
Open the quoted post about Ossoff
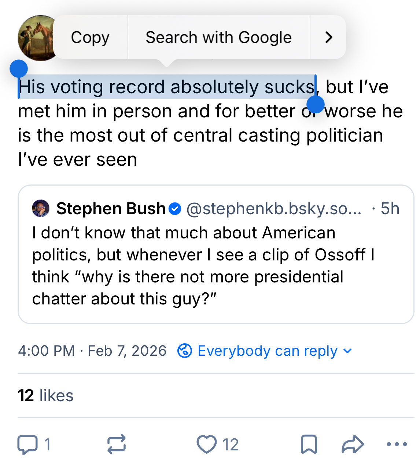215,266
